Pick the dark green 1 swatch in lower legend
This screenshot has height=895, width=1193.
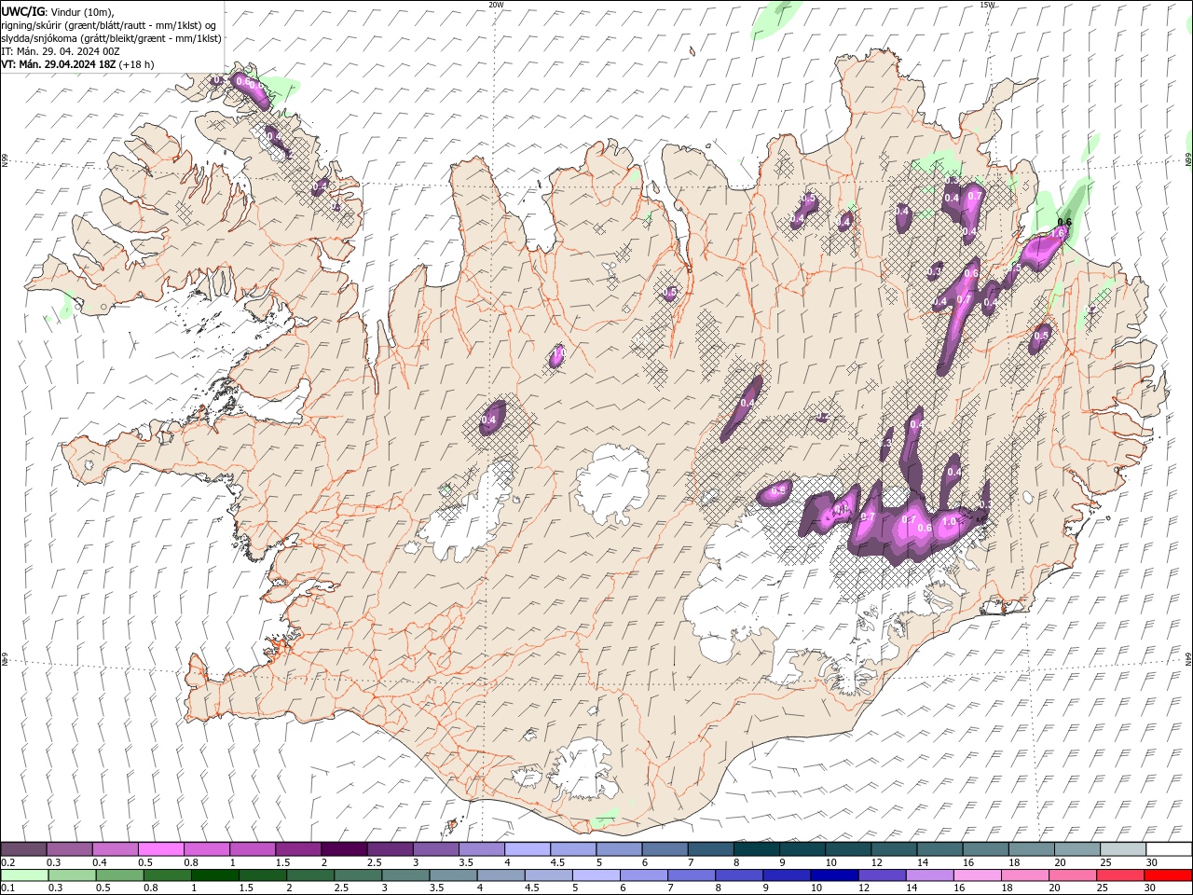click(x=214, y=875)
